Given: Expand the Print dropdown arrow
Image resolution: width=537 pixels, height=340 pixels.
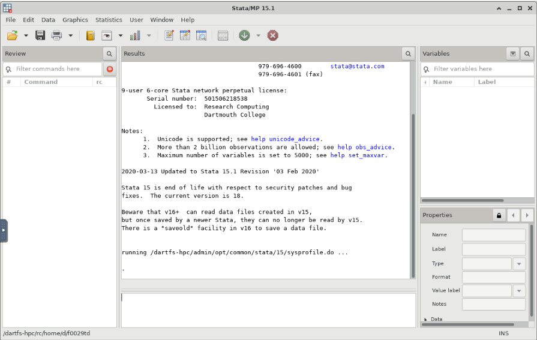Looking at the screenshot, I should point(71,35).
